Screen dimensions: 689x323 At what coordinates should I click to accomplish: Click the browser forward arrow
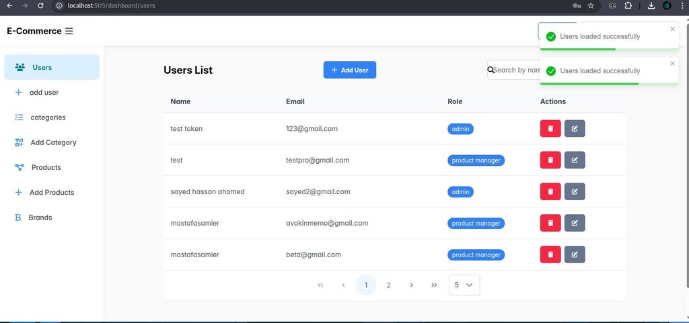click(x=25, y=5)
